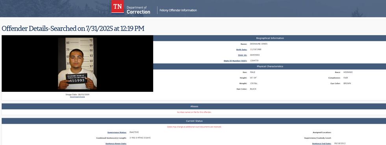The height and width of the screenshot is (145, 386).
Task: Select Complexion value FAIR
Action: (x=346, y=78)
